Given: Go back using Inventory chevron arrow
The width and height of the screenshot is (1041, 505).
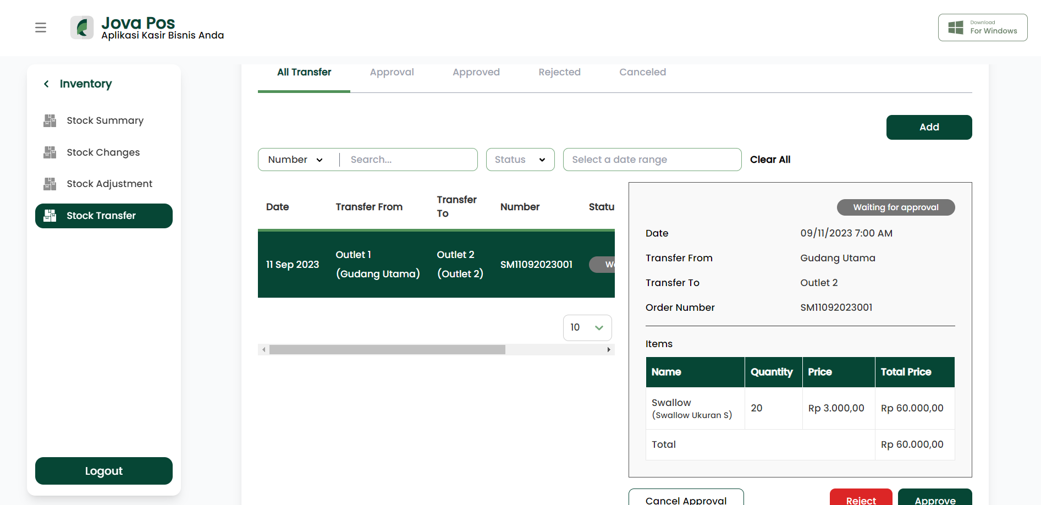Looking at the screenshot, I should (x=47, y=84).
